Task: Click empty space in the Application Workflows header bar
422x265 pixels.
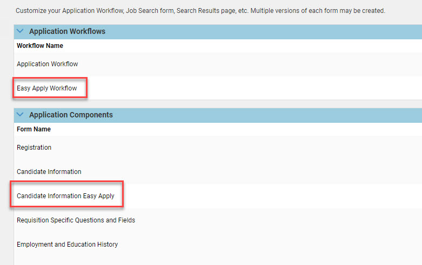Action: 270,31
